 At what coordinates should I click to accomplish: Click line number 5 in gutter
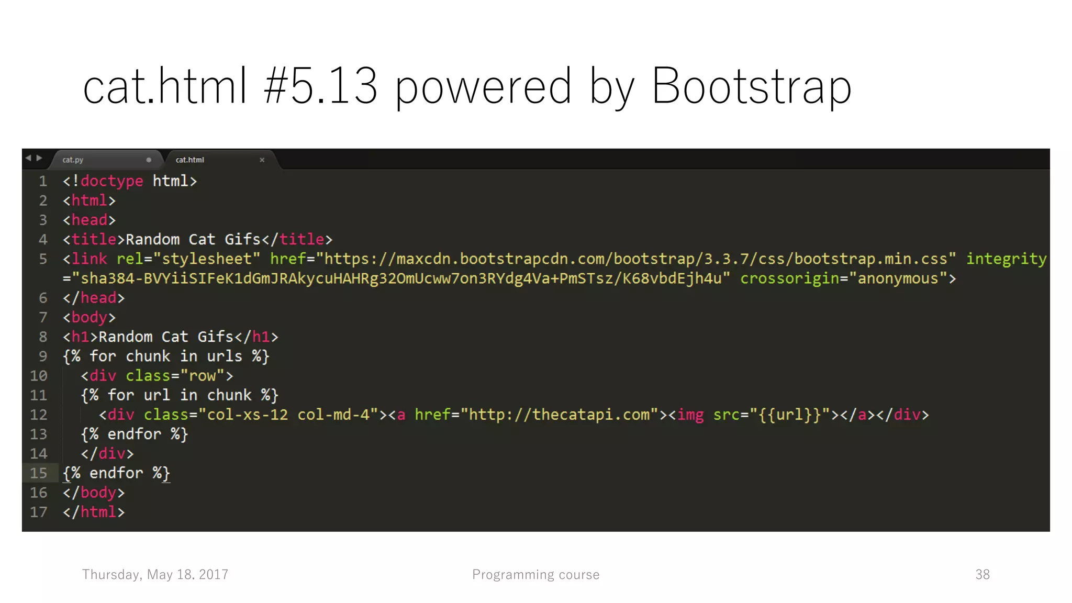[x=43, y=259]
